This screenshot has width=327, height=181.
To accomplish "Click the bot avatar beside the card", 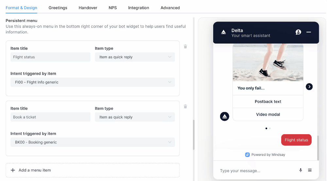I will pos(225,117).
